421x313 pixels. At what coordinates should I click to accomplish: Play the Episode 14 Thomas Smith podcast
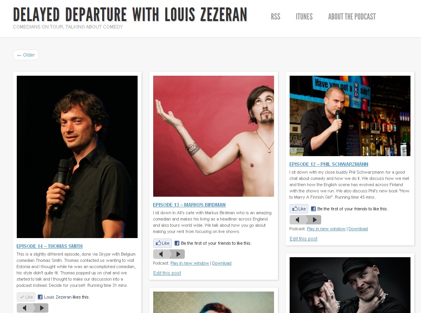click(42, 308)
